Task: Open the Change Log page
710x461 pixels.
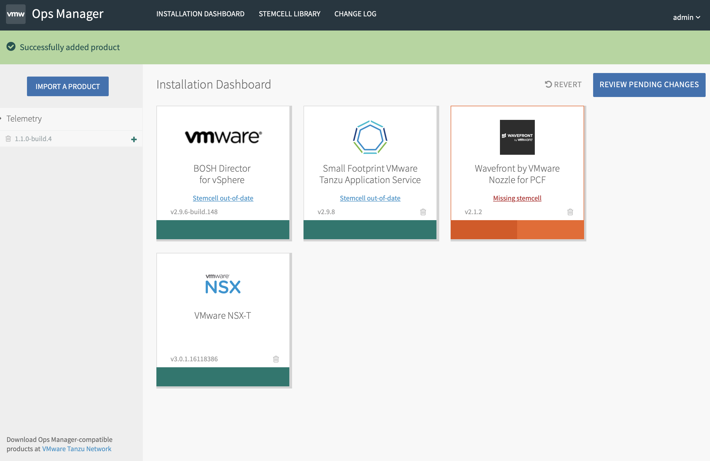Action: coord(355,14)
